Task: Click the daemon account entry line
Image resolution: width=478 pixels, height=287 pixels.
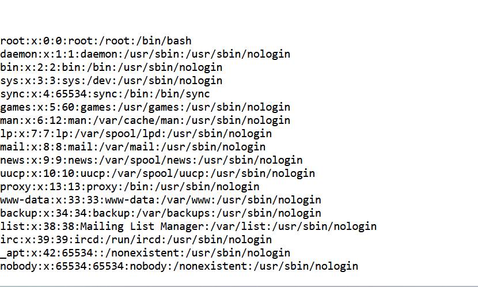Action: click(x=144, y=54)
